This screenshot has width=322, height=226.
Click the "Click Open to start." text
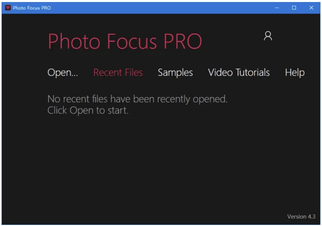[88, 111]
